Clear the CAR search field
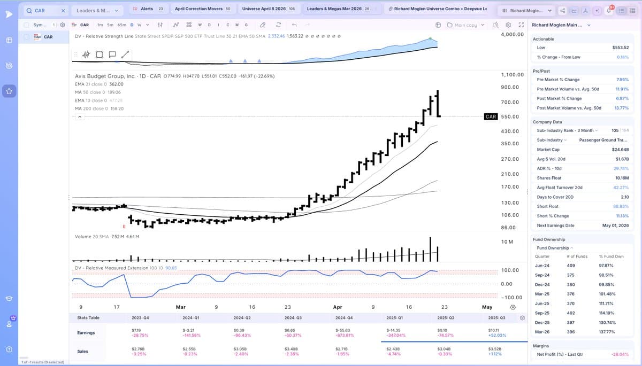The width and height of the screenshot is (642, 366). coord(63,10)
